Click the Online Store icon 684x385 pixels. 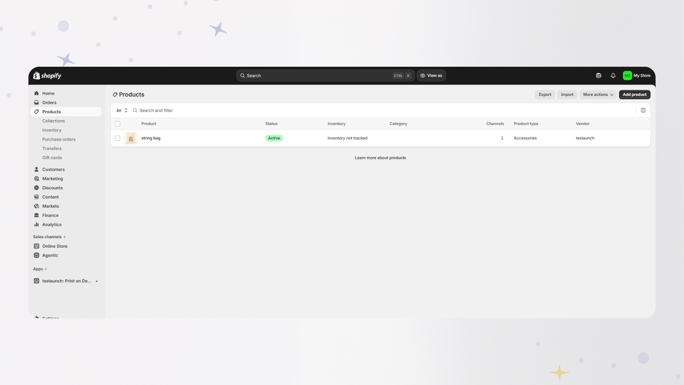click(36, 246)
